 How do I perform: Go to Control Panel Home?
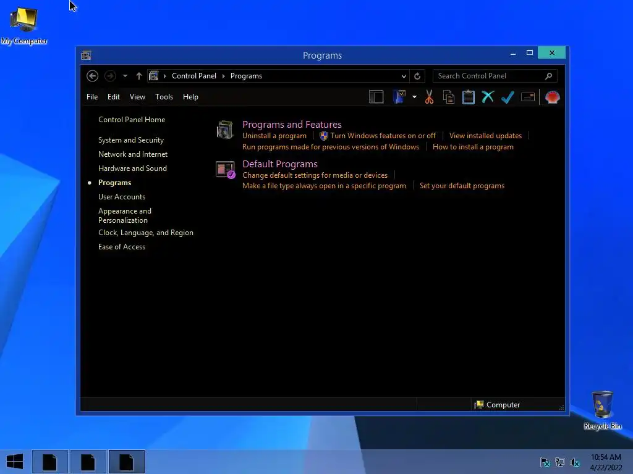tap(132, 120)
